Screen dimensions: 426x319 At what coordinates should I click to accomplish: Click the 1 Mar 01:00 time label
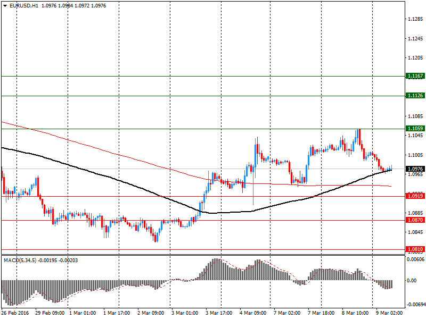point(83,313)
